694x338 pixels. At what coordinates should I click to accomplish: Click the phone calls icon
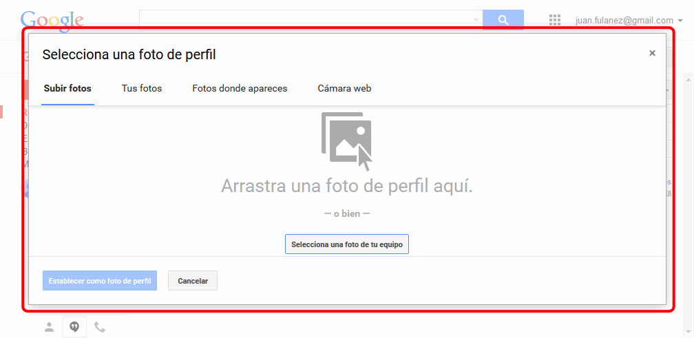(100, 327)
